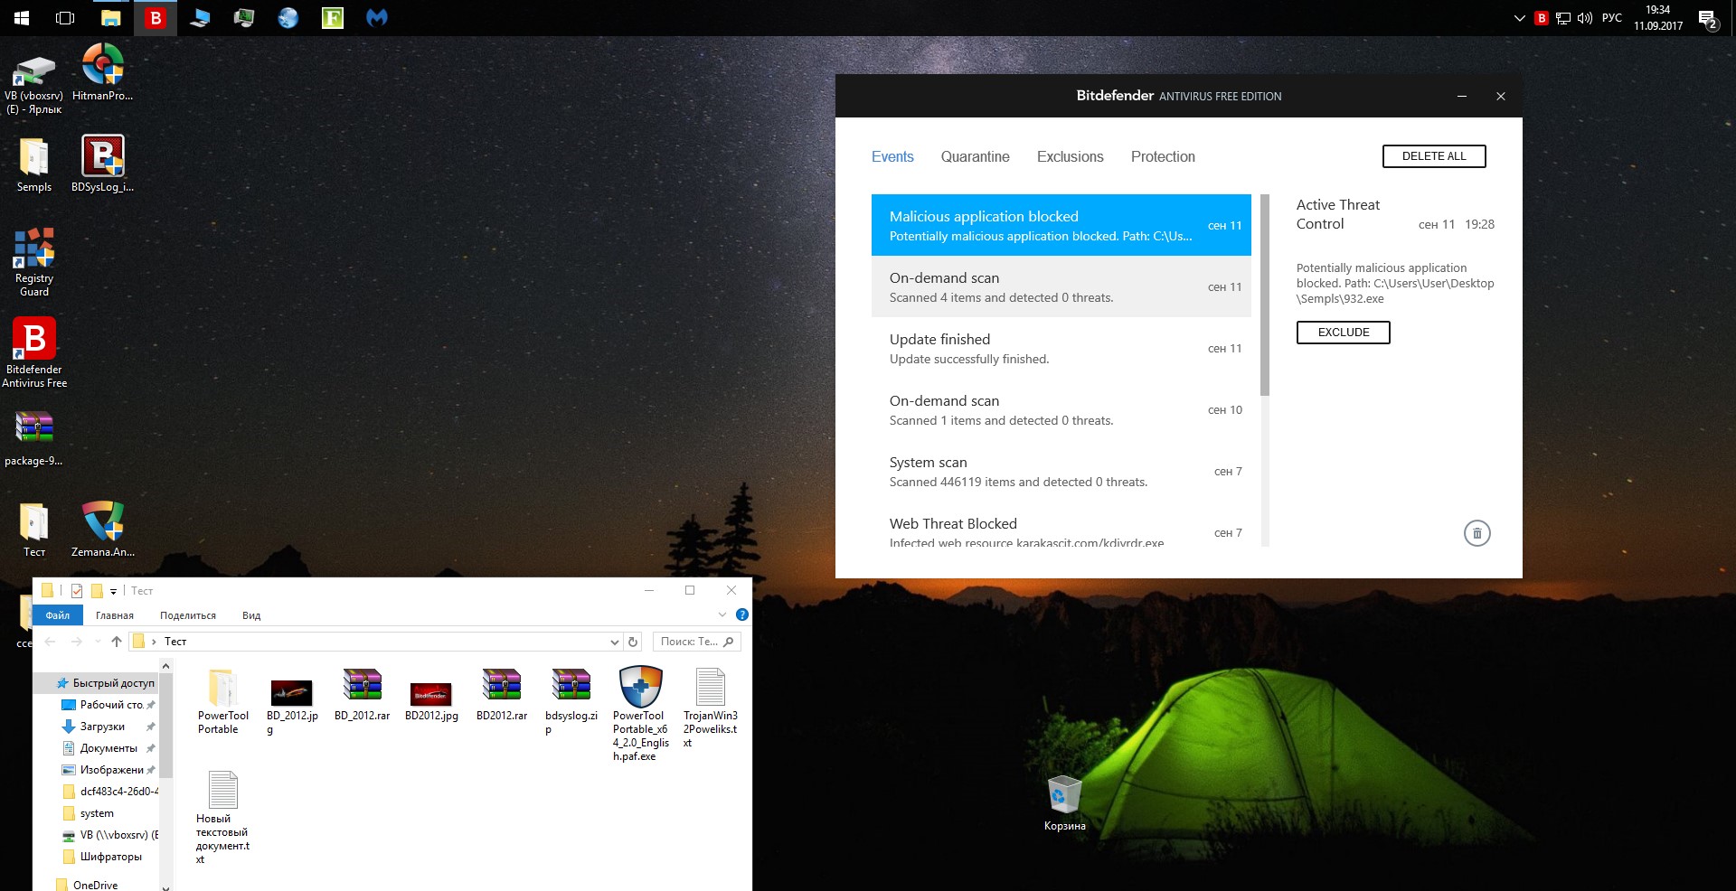Viewport: 1736px width, 891px height.
Task: Open the recent locations dropdown in Explorer
Action: 98,642
